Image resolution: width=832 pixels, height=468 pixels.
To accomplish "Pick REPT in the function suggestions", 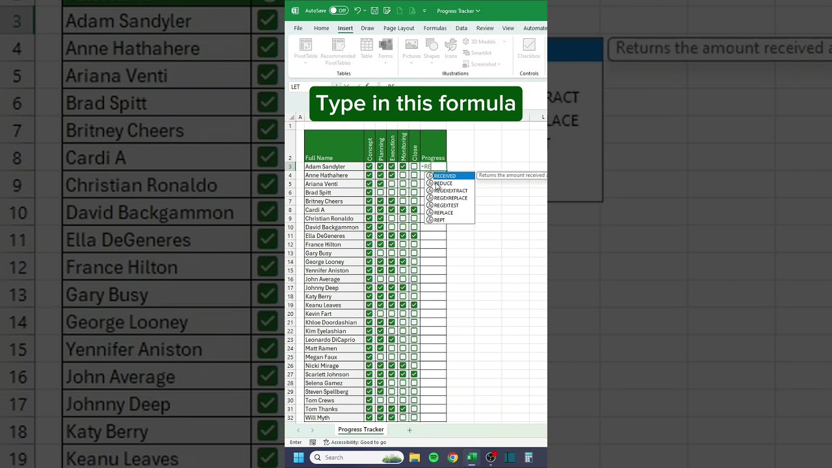I will [450, 220].
